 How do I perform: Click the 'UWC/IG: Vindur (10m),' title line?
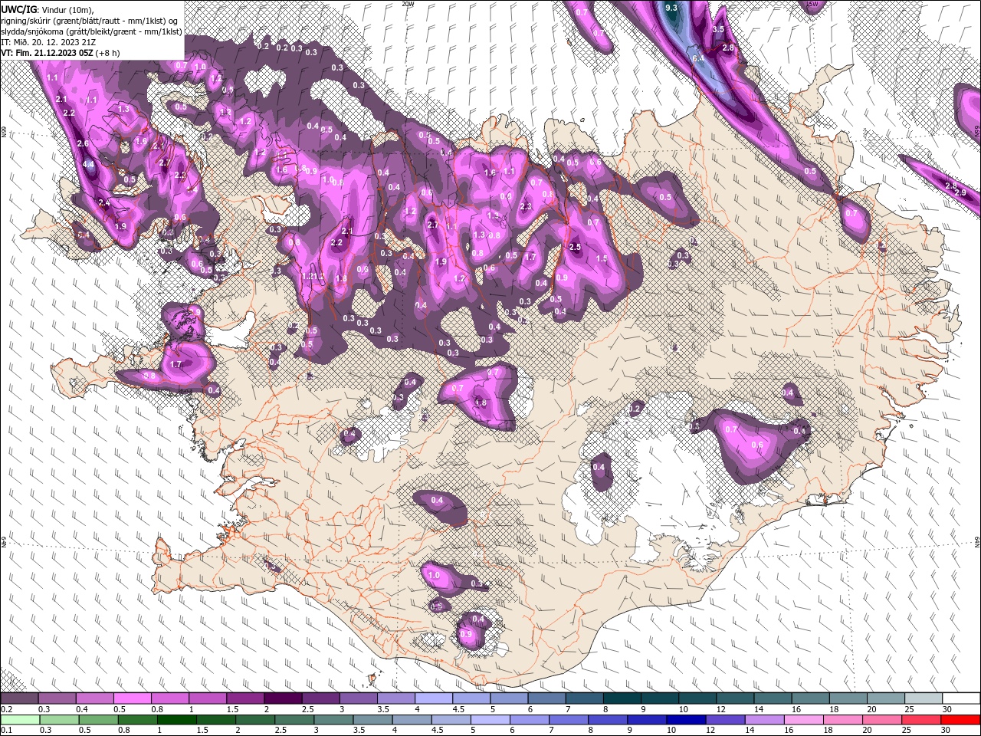48,9
